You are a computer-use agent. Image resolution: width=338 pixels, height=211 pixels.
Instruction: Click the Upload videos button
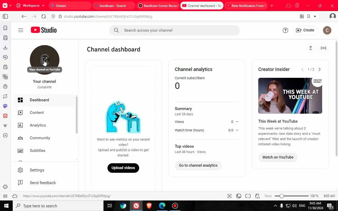click(x=123, y=168)
